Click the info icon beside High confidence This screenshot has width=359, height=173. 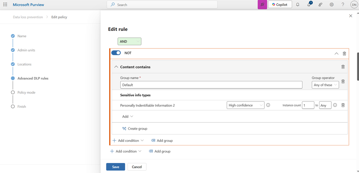point(268,105)
